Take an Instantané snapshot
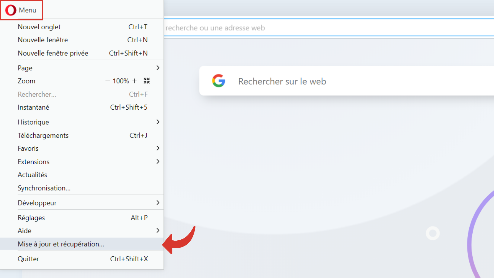The height and width of the screenshot is (278, 494). [33, 107]
